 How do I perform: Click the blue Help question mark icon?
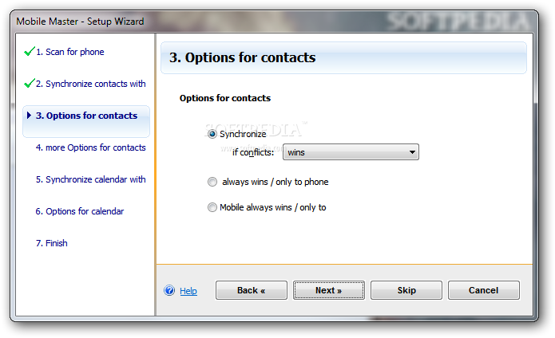click(169, 290)
